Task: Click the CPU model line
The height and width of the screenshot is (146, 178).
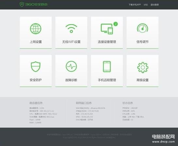Action: pyautogui.click(x=43, y=114)
